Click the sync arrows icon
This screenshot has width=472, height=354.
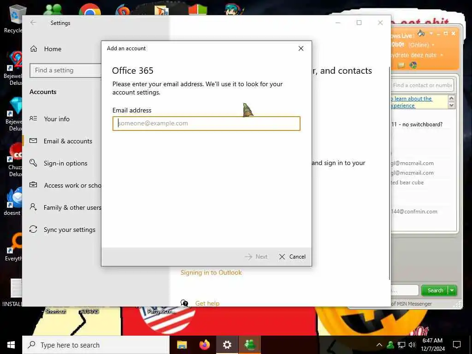[33, 230]
